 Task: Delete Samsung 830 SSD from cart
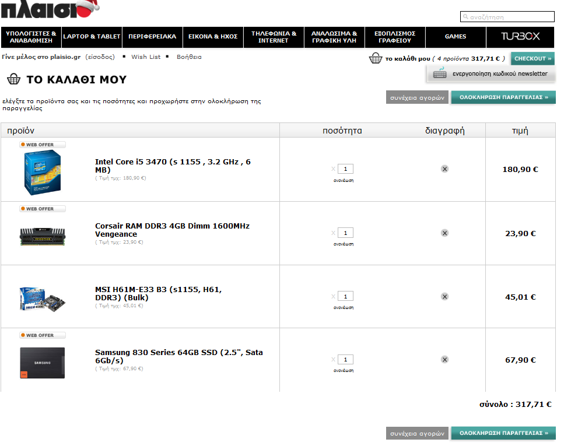(x=444, y=360)
